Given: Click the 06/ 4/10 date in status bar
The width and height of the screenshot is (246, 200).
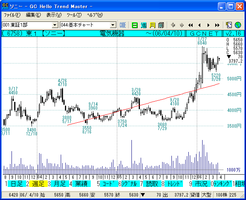Looking at the screenshot, I should click(x=29, y=195).
